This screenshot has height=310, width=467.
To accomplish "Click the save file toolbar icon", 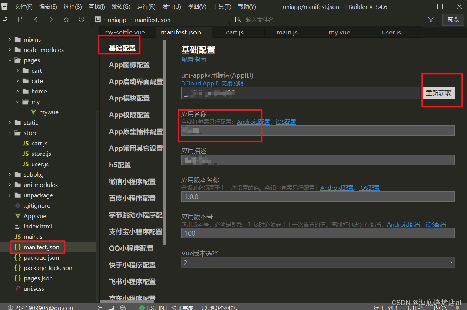I will click(21, 20).
